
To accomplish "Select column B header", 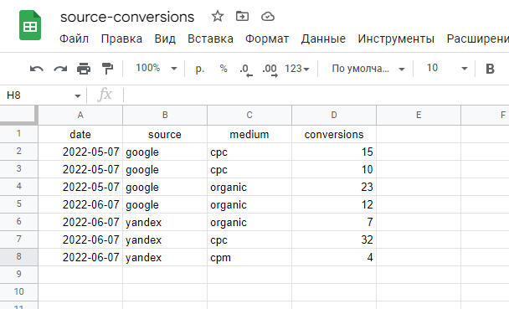I will pos(165,116).
